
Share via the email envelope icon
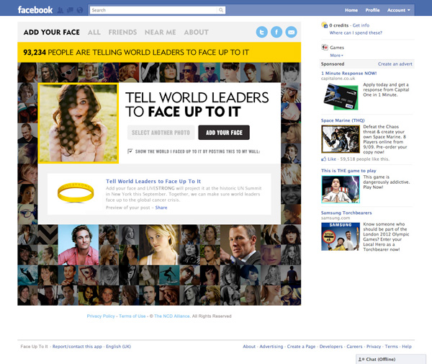point(291,32)
